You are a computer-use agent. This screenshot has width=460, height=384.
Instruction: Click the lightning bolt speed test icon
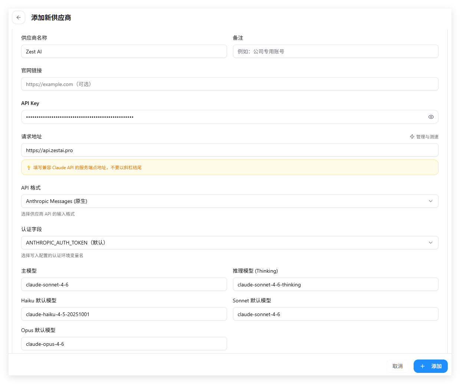pos(412,137)
